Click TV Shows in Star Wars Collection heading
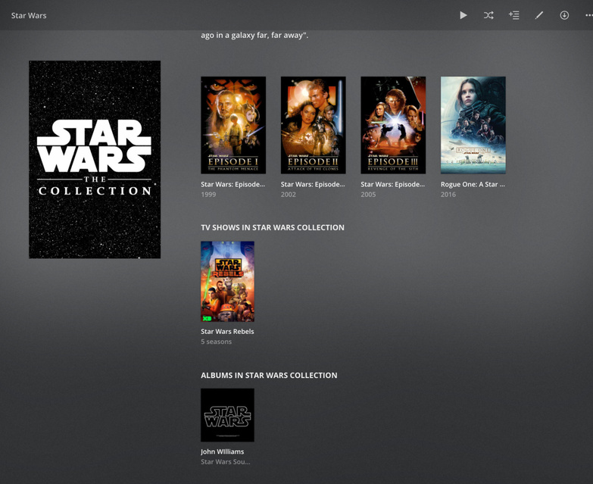The height and width of the screenshot is (484, 593). pyautogui.click(x=273, y=227)
